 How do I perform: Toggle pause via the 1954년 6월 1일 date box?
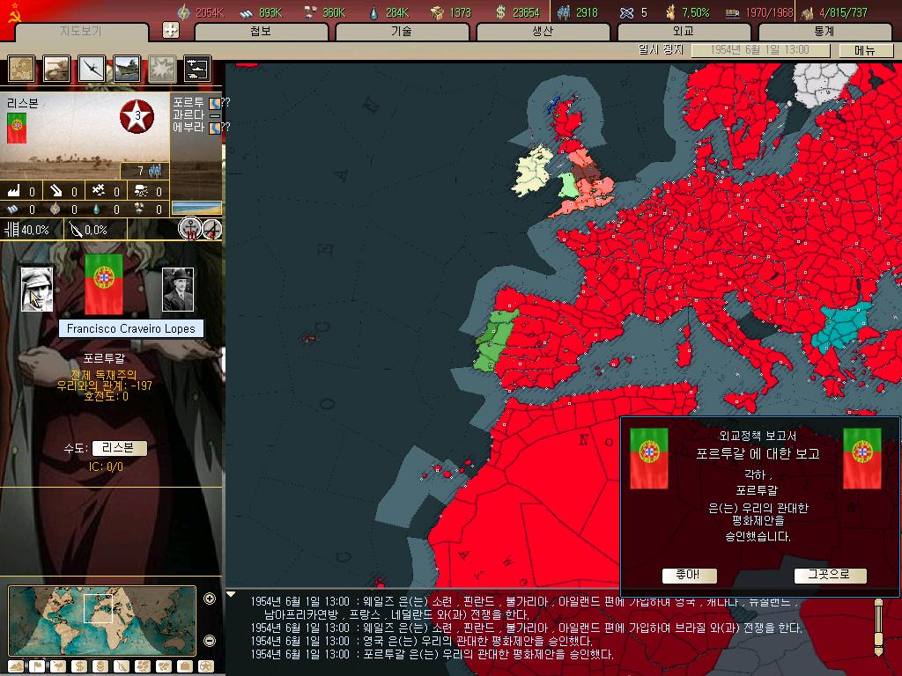click(760, 50)
